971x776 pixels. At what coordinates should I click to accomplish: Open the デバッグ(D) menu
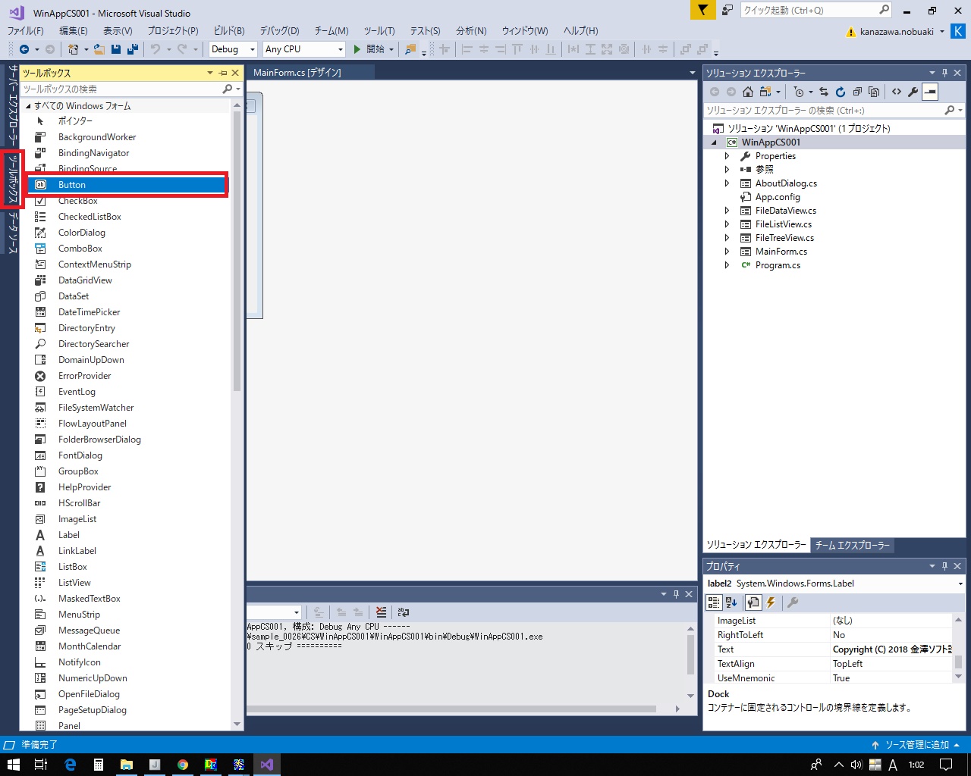[x=279, y=31]
